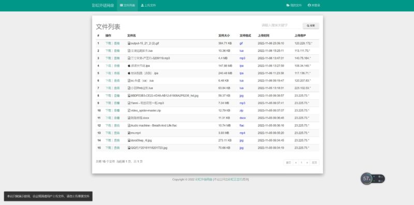The width and height of the screenshot is (414, 205).
Task: Click the audio icon beside Audio machine flac file
Action: 129,125
